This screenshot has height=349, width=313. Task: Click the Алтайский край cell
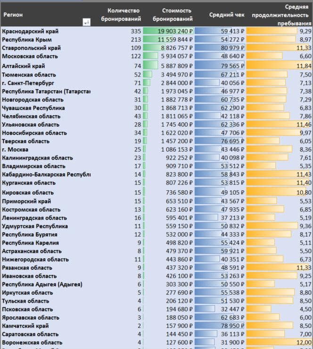[x=23, y=66]
